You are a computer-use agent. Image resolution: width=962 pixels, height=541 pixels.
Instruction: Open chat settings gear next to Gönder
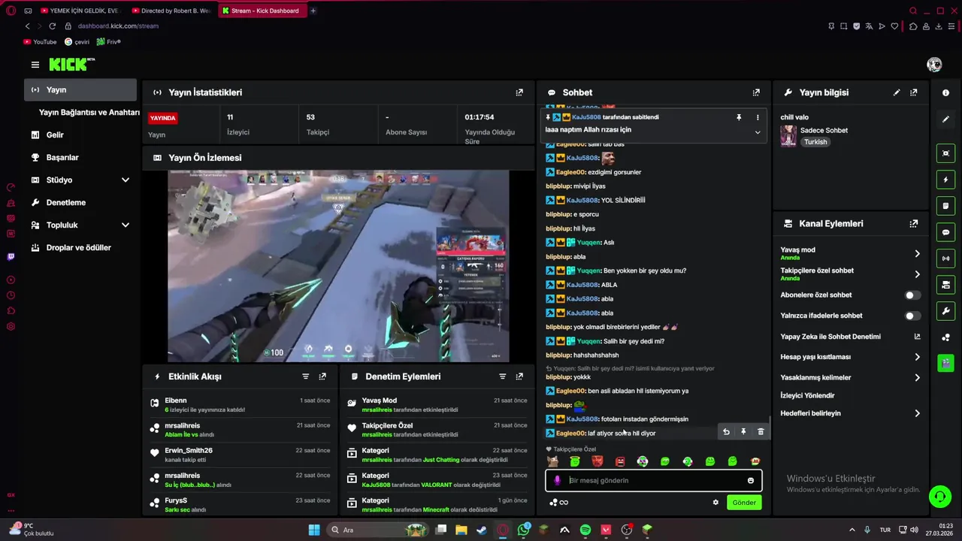715,503
